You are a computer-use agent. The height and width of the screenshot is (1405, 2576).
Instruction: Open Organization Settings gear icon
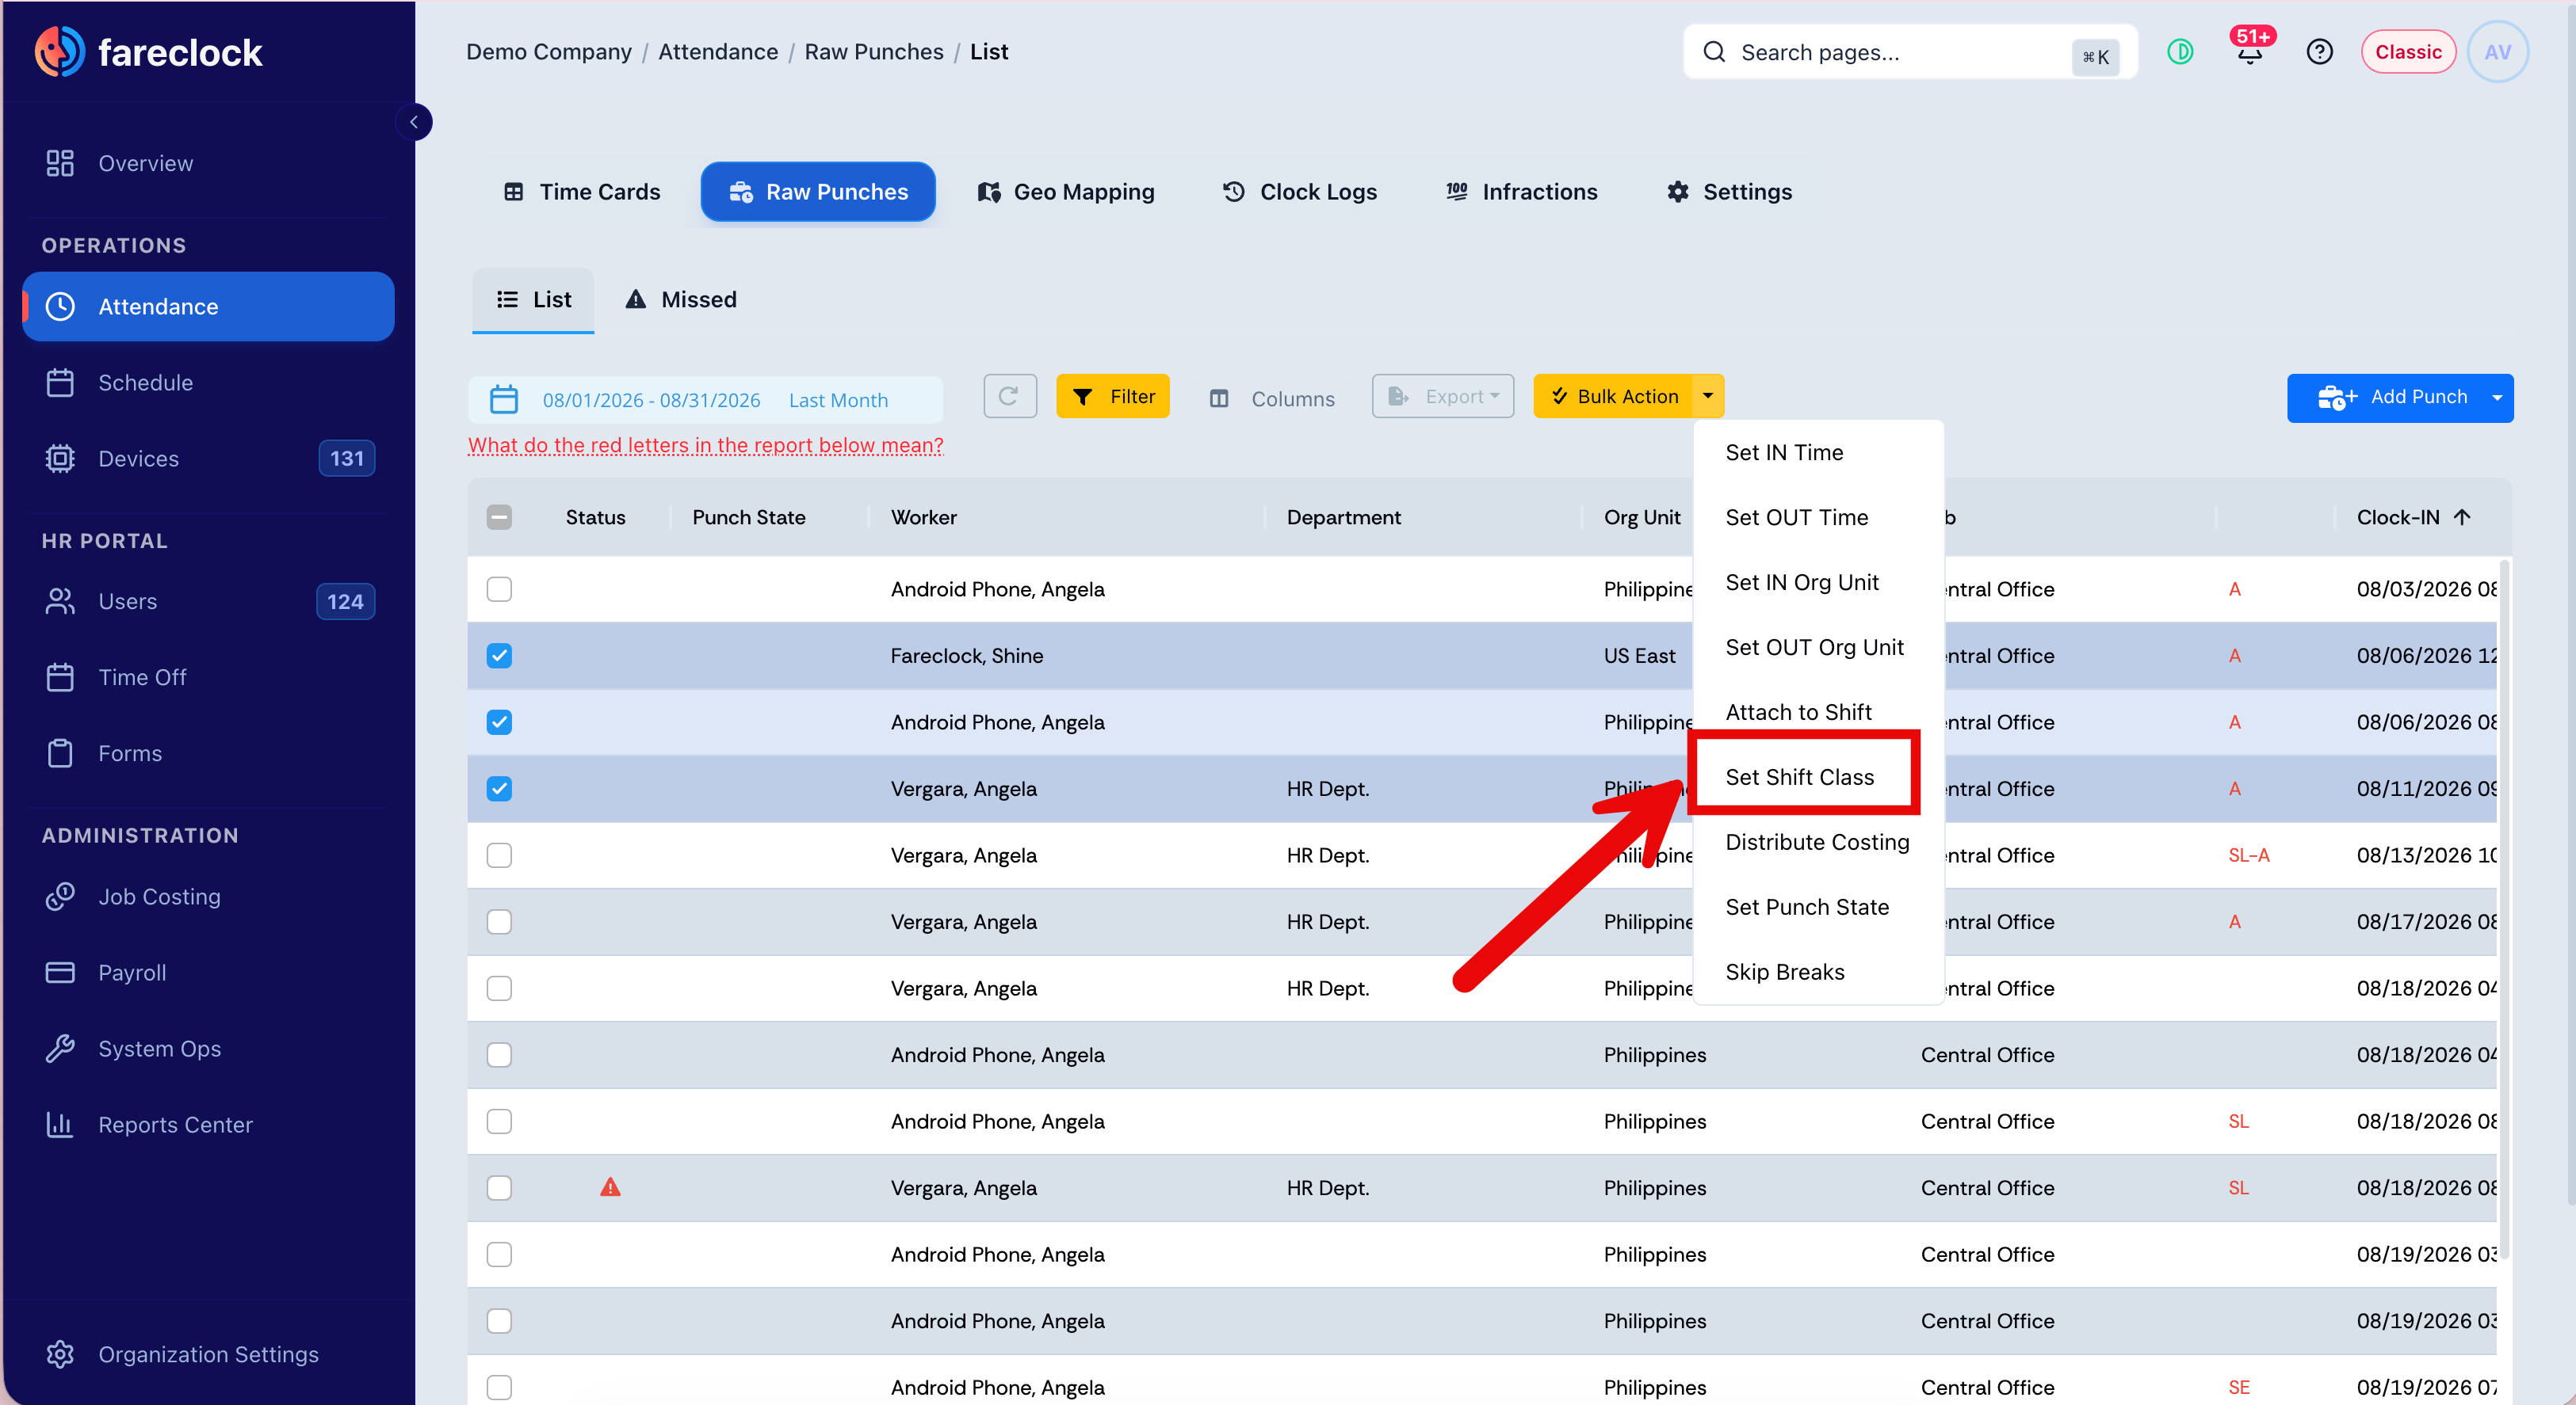[x=60, y=1354]
